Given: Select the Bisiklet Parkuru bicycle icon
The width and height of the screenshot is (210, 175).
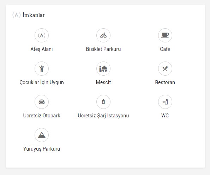Looking at the screenshot, I should point(103,35).
